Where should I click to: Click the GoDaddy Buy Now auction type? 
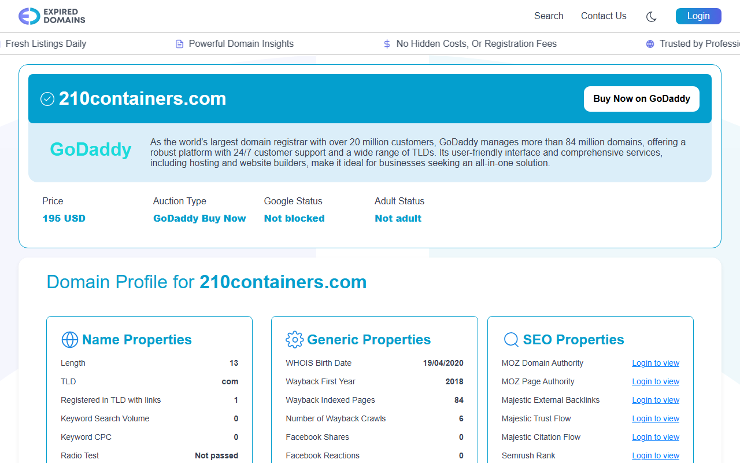(x=199, y=218)
